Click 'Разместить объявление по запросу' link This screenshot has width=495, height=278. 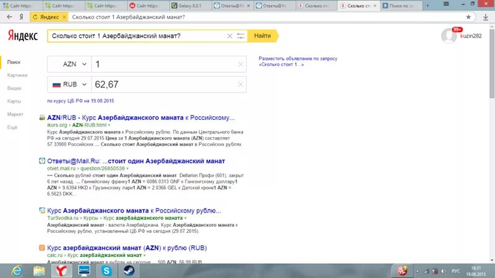tap(298, 61)
